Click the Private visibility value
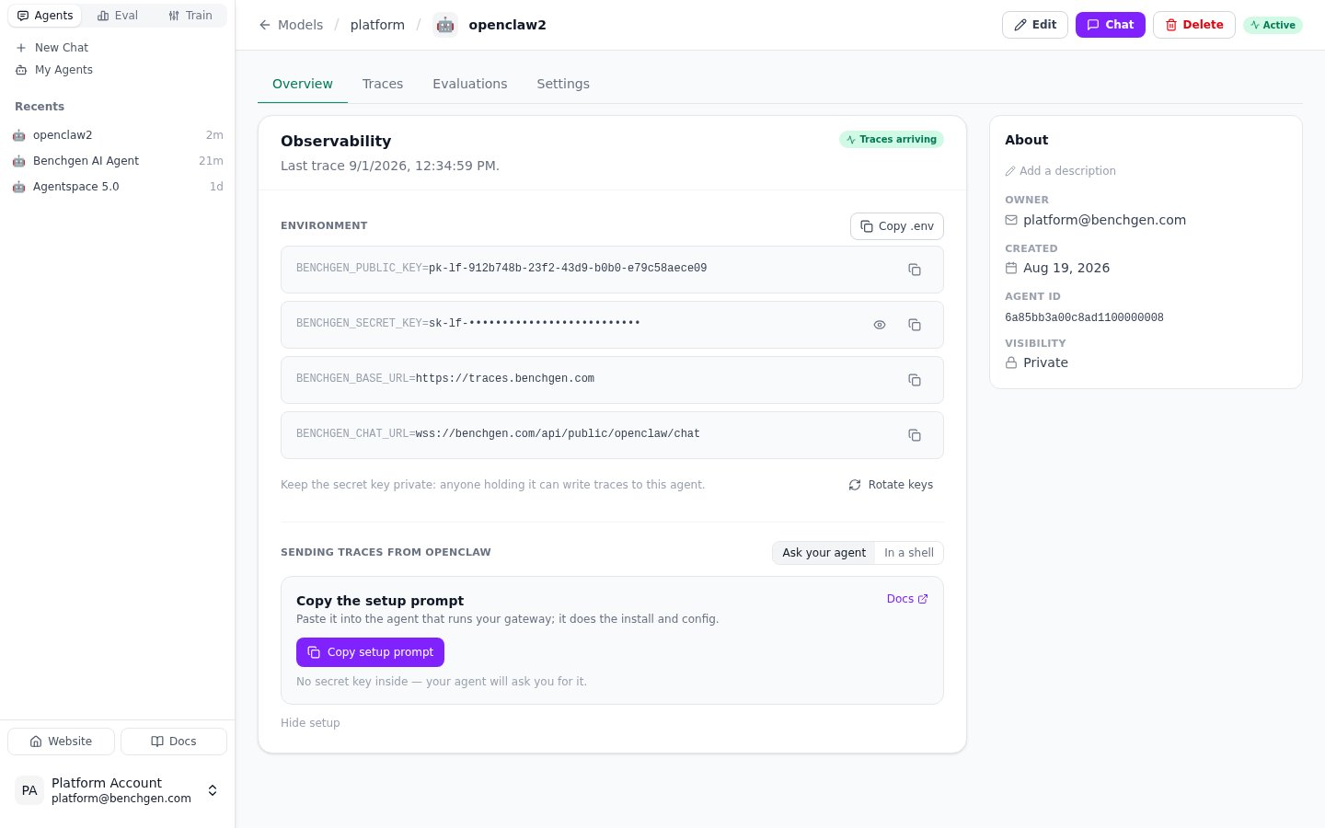 1045,362
